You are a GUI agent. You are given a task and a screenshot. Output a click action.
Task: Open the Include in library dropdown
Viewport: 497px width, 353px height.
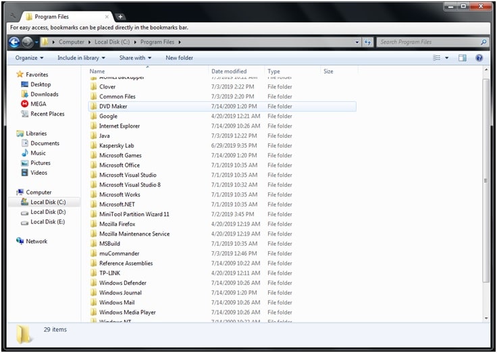pyautogui.click(x=81, y=58)
